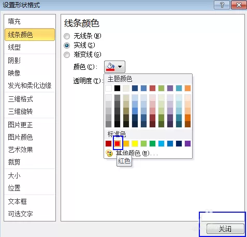Open the 艺术效果 category
The width and height of the screenshot is (247, 237).
pos(30,150)
